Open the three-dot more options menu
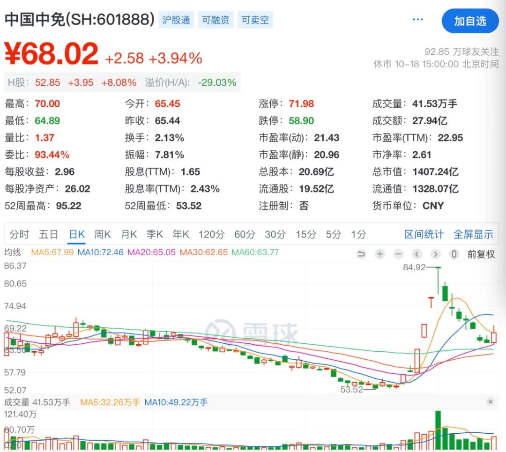Image resolution: width=506 pixels, height=452 pixels. tap(417, 19)
